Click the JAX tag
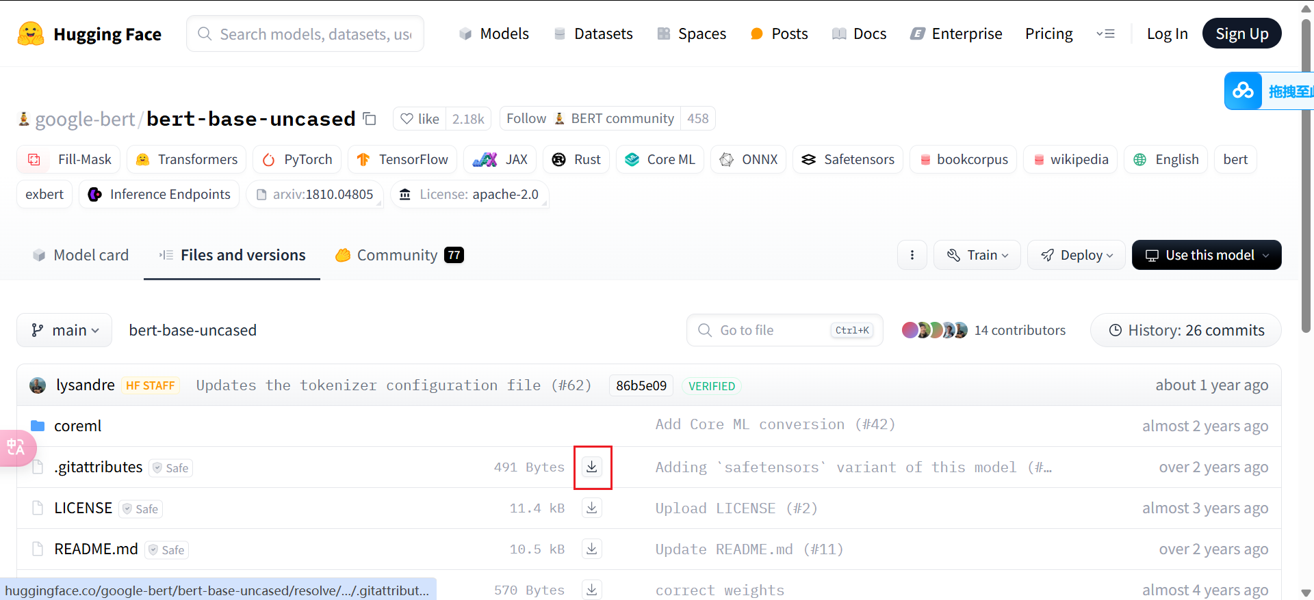The width and height of the screenshot is (1314, 600). click(500, 159)
